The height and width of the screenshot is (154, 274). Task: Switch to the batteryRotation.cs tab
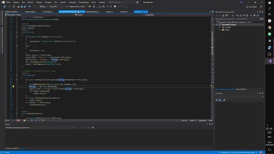pyautogui.click(x=92, y=12)
